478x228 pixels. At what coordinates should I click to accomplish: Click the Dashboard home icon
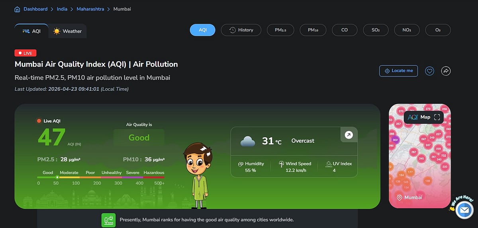click(x=17, y=9)
